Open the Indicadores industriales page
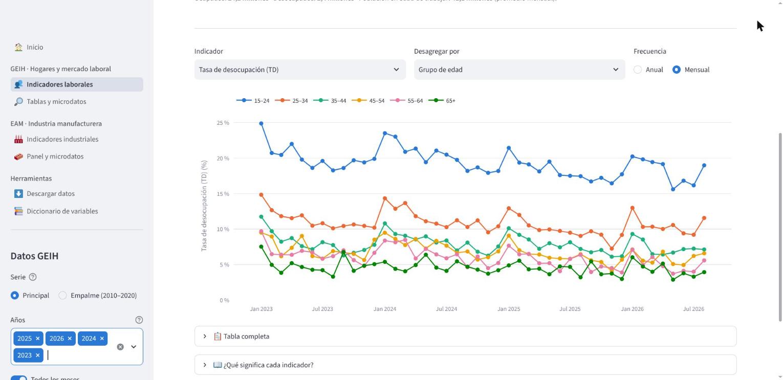 pyautogui.click(x=77, y=139)
